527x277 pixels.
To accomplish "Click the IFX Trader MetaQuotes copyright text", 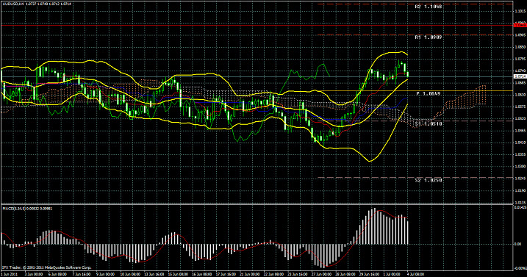I will [46, 268].
